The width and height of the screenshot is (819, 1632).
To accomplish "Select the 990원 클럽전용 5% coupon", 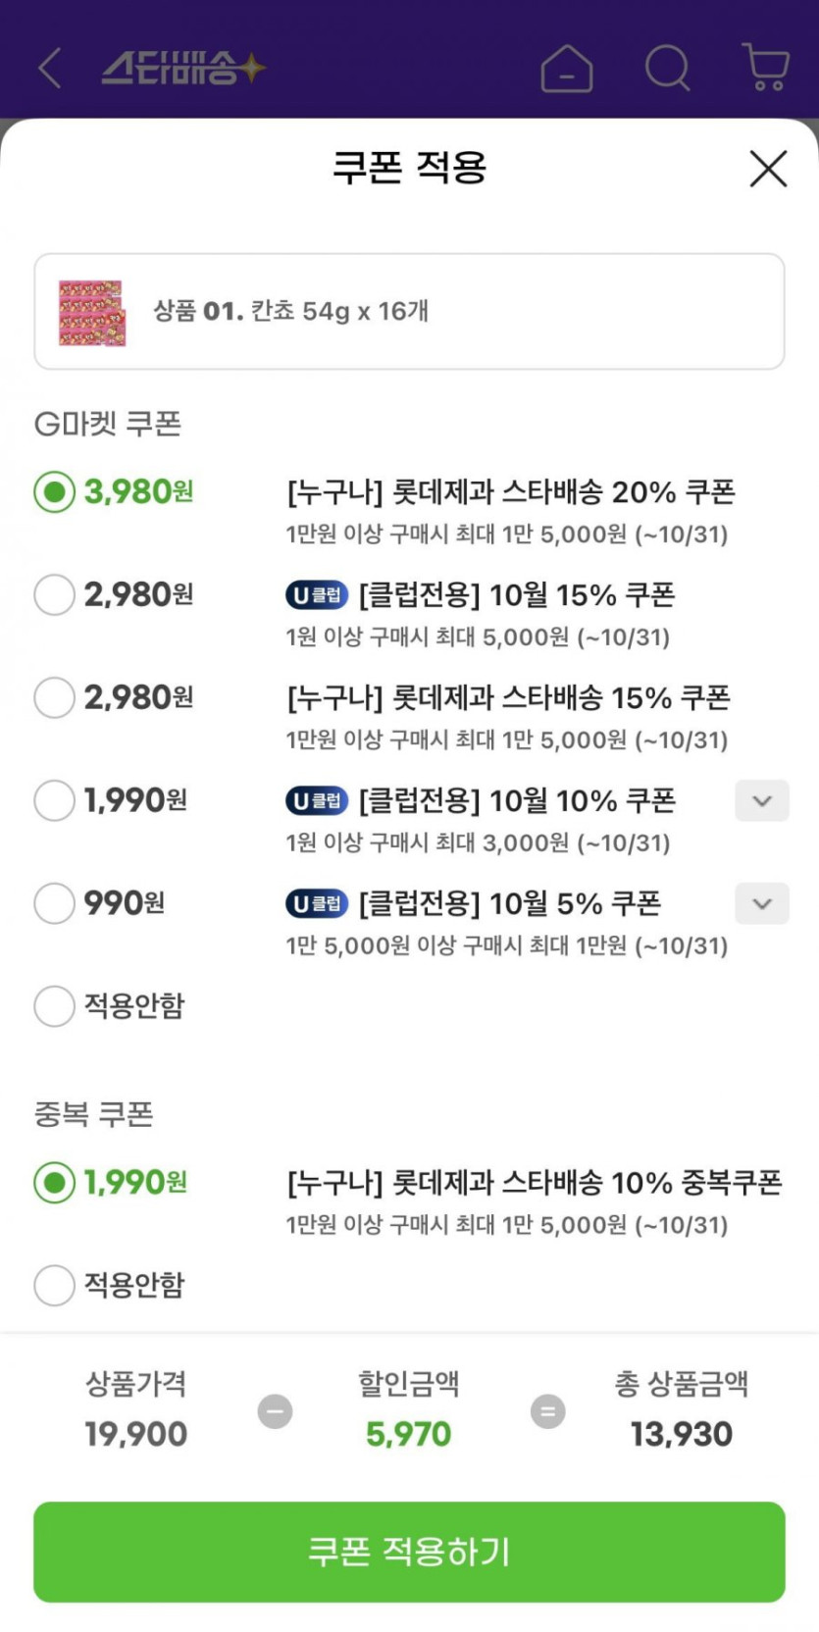I will [x=55, y=903].
